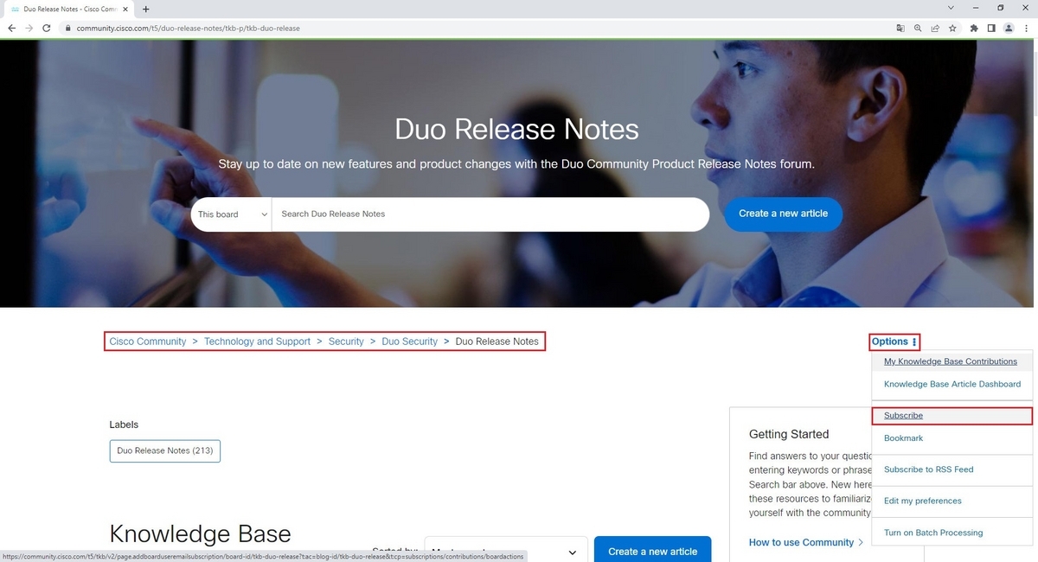
Task: Focus the Search Duo Release Notes field
Action: coord(490,214)
